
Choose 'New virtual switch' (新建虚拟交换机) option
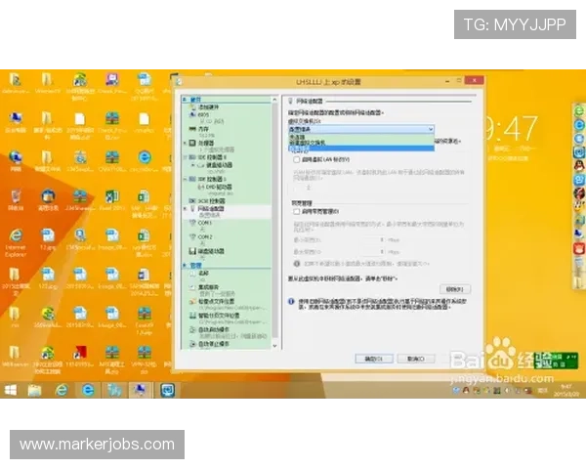[x=361, y=143]
